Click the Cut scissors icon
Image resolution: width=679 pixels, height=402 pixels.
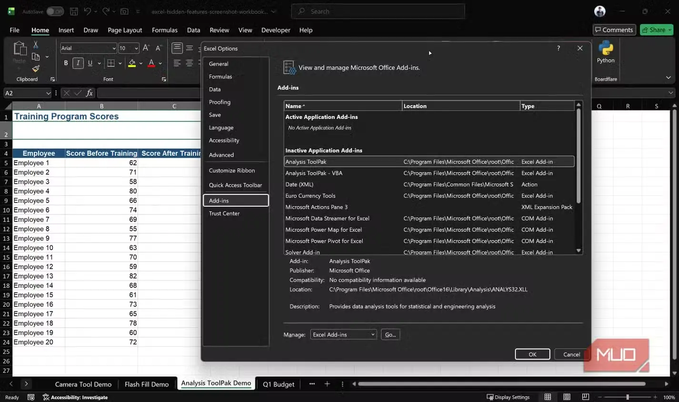(36, 44)
